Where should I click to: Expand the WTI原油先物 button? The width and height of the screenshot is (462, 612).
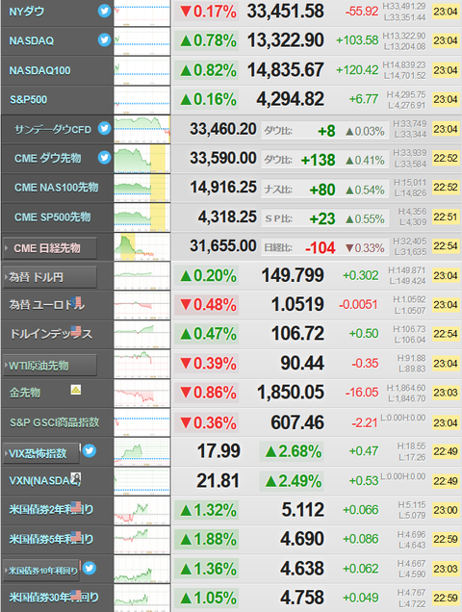point(50,366)
